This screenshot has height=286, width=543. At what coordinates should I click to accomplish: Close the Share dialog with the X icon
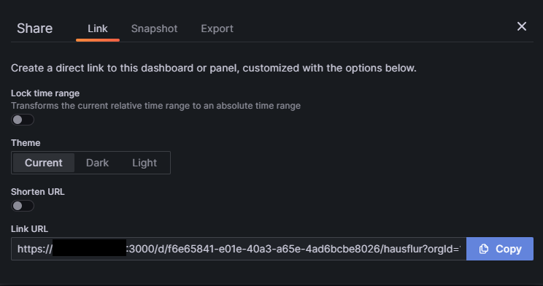tap(522, 27)
